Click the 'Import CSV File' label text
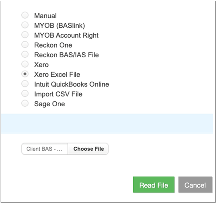 [58, 94]
